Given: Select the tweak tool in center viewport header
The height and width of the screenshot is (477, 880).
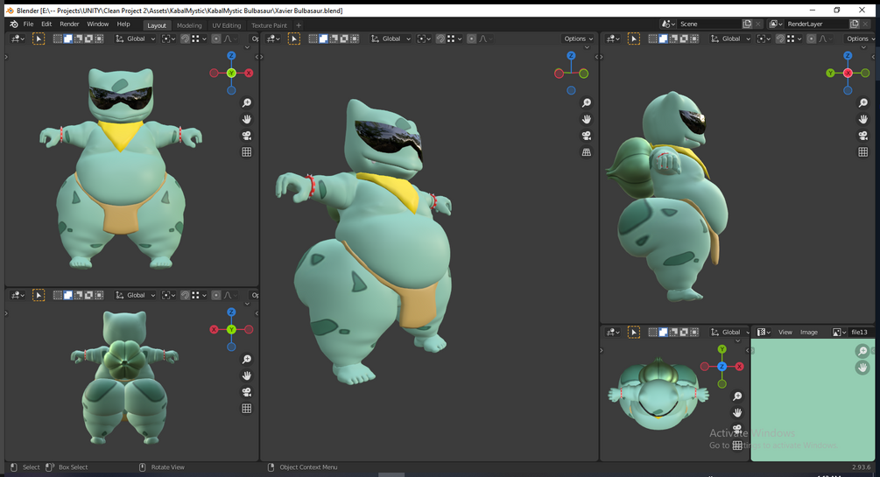Looking at the screenshot, I should 293,39.
